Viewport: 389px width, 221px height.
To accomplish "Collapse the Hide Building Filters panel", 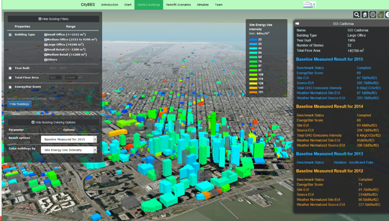I will [x=53, y=19].
